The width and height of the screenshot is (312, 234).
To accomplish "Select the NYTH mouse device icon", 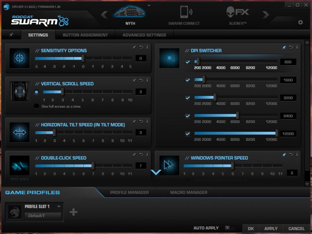I will tap(130, 12).
